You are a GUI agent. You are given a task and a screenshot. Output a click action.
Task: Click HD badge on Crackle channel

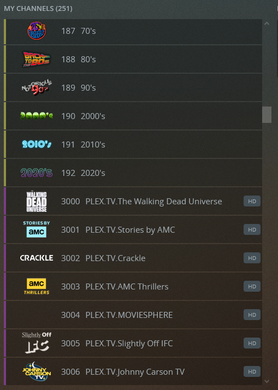(252, 258)
